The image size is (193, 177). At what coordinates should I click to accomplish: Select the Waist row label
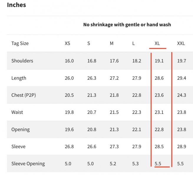[x=17, y=112]
